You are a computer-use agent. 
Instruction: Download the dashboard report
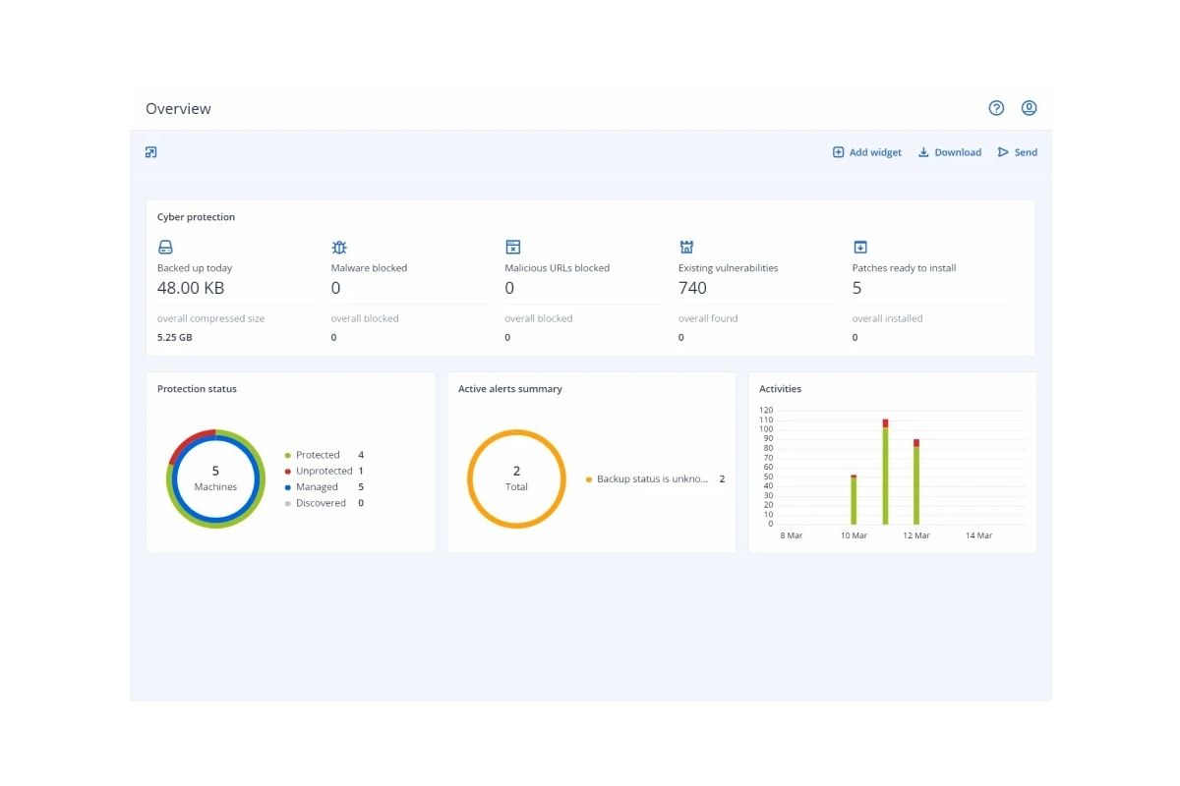[x=950, y=152]
